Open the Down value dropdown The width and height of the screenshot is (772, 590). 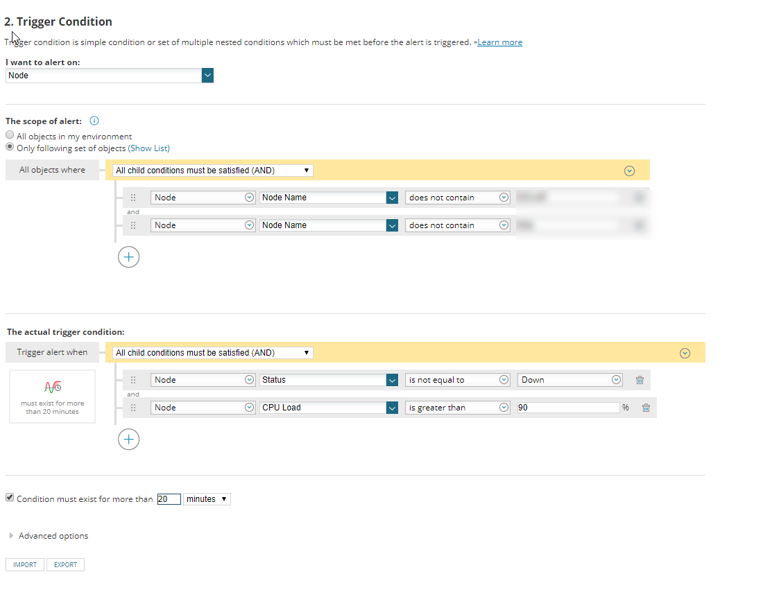(569, 380)
